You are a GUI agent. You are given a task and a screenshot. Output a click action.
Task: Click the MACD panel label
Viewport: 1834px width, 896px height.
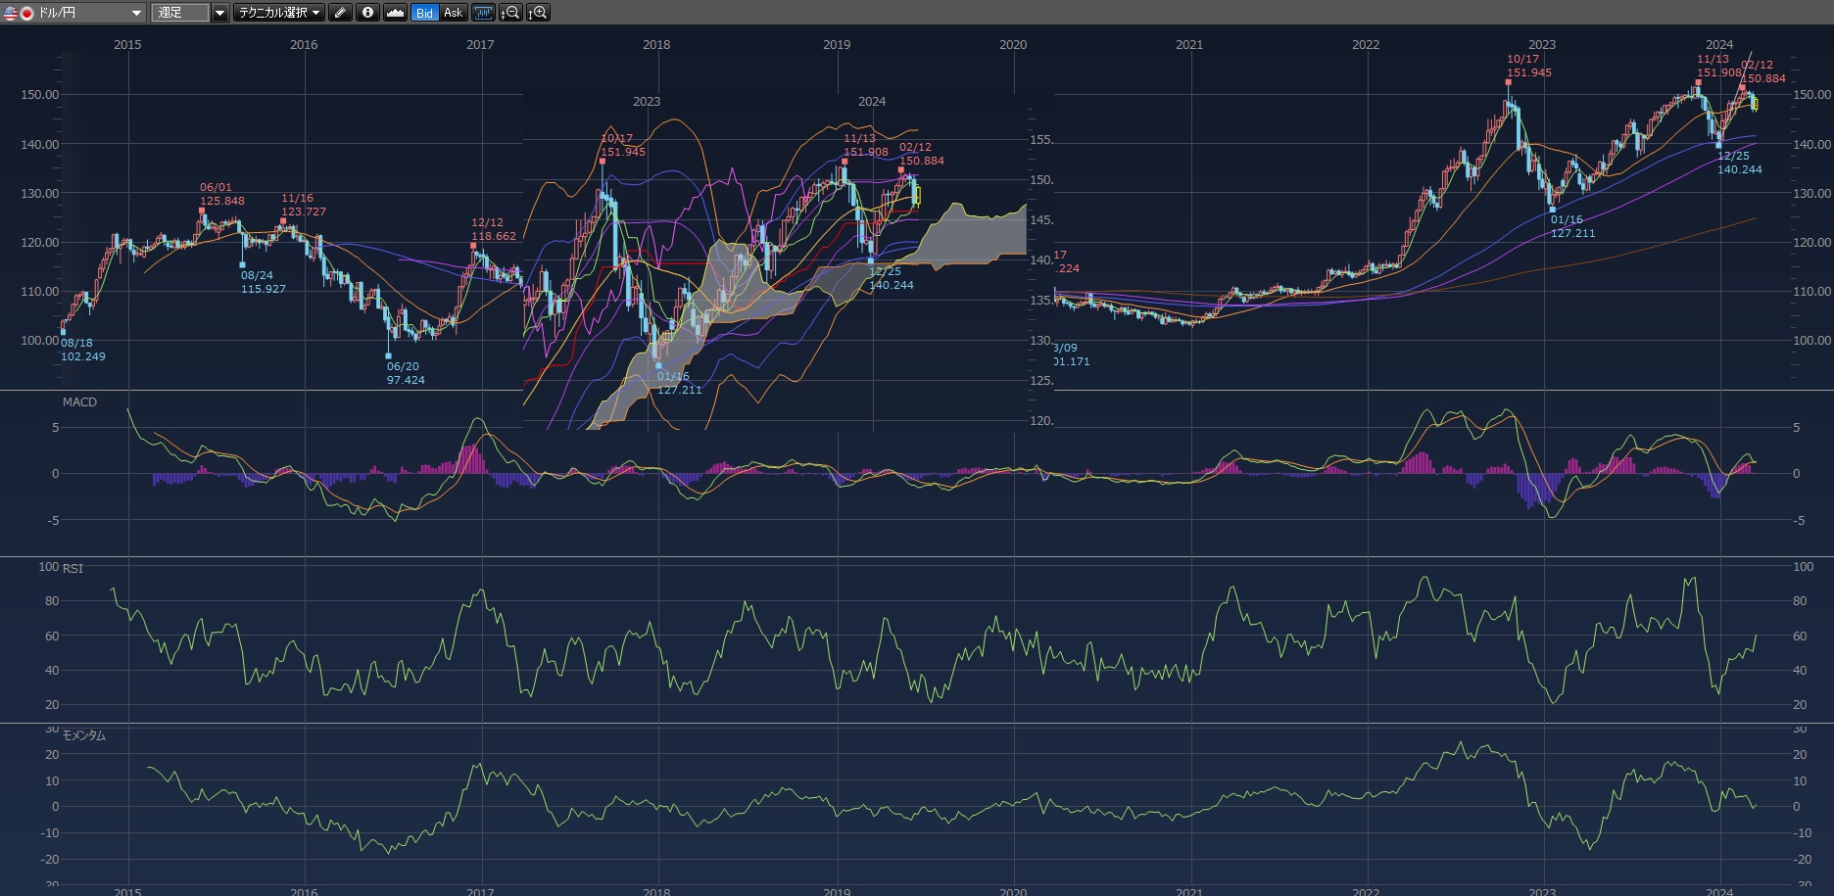click(x=79, y=402)
